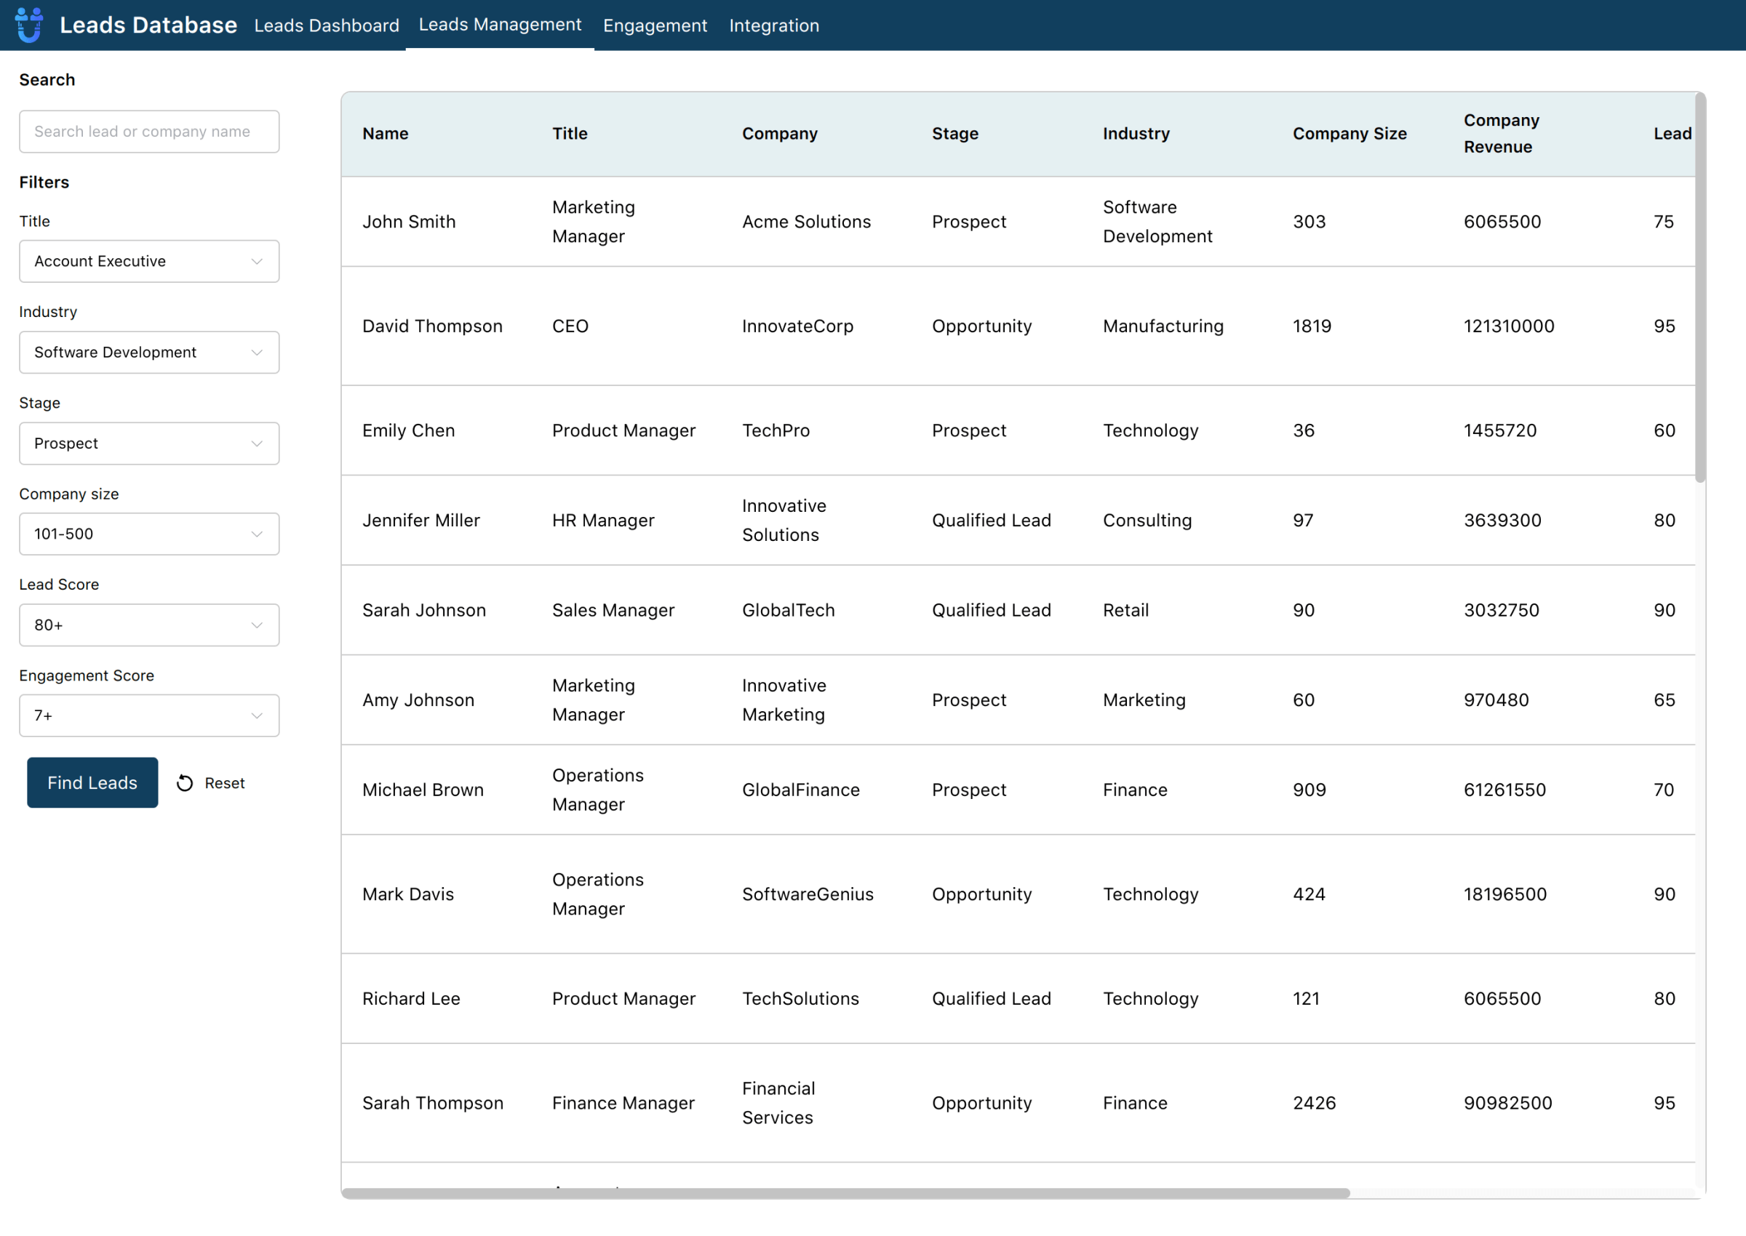The image size is (1746, 1236).
Task: Click the Leads Database logo icon
Action: (x=29, y=23)
